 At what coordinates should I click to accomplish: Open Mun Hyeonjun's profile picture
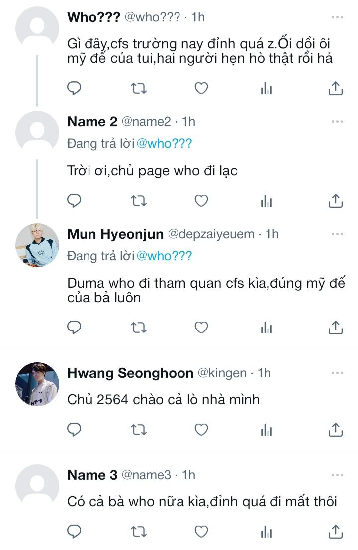coord(37,245)
